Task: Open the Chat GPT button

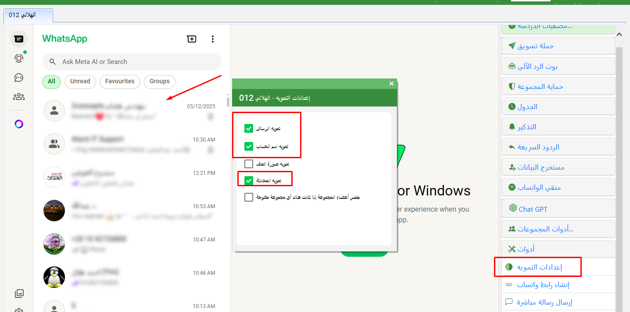Action: (x=558, y=209)
